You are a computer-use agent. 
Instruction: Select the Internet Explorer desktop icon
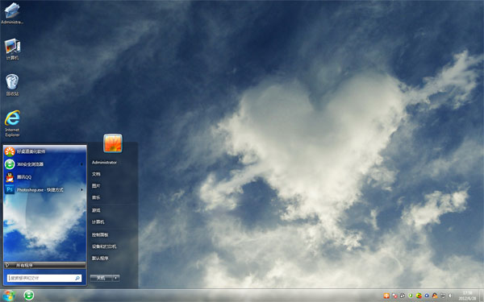[x=12, y=123]
